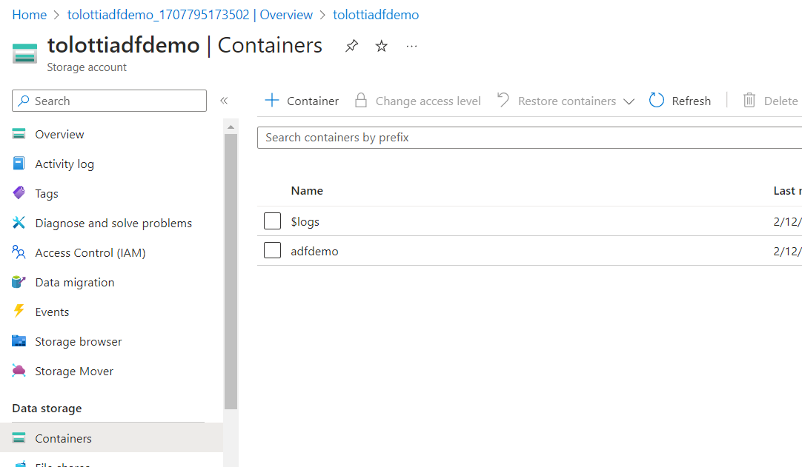Refresh the container list

pos(679,101)
